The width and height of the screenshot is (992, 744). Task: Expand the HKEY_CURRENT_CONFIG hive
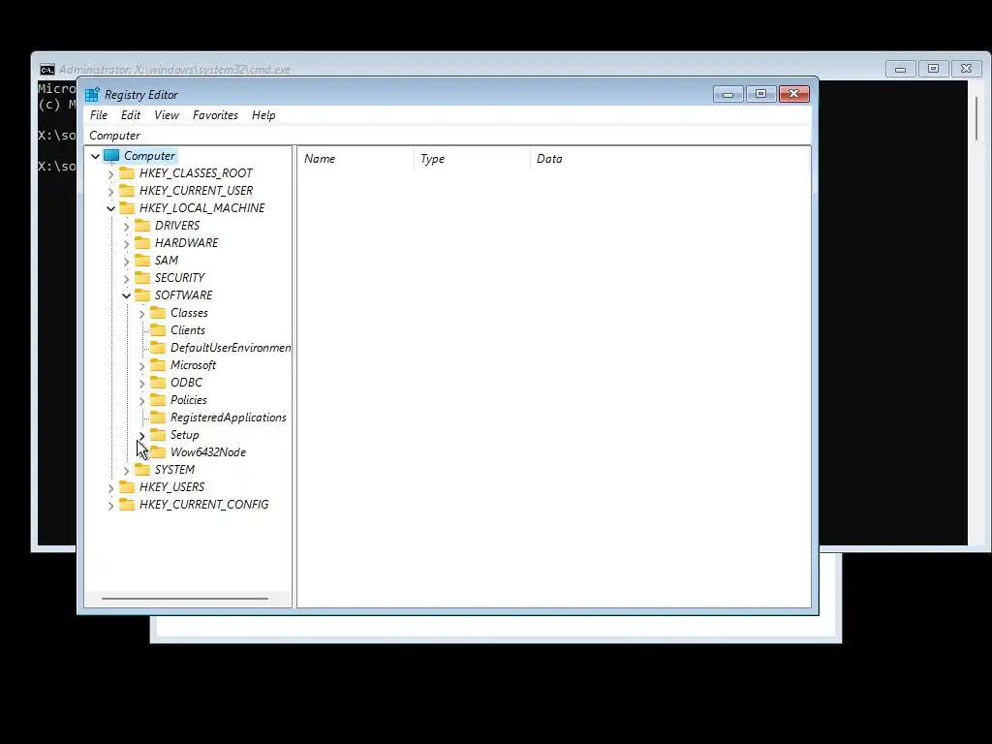pyautogui.click(x=110, y=505)
